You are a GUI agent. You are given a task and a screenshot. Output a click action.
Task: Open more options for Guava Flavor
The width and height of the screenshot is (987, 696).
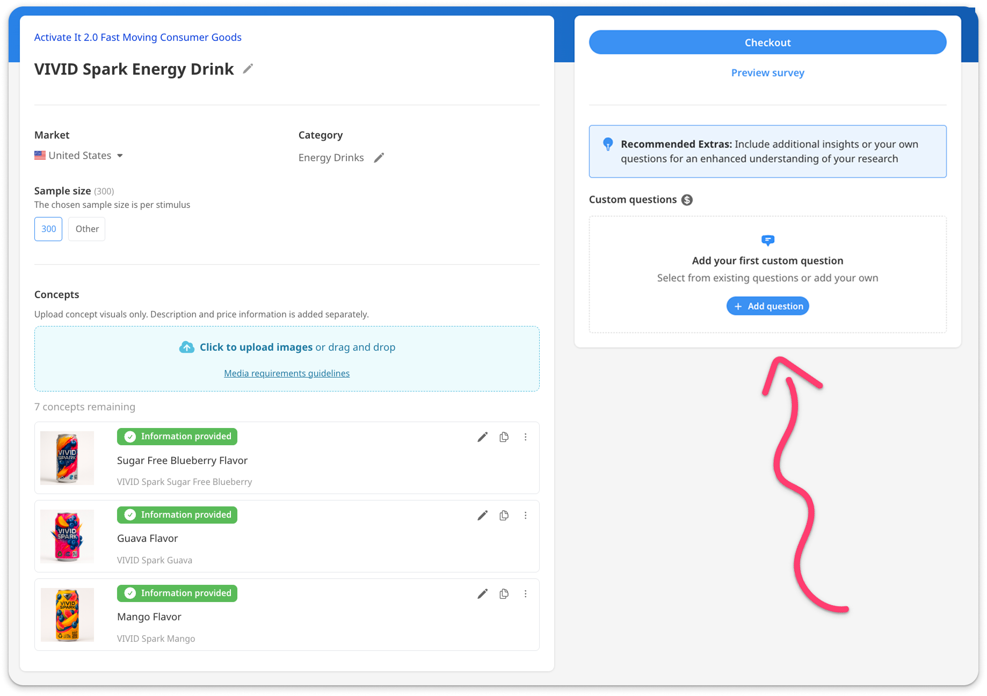coord(525,516)
